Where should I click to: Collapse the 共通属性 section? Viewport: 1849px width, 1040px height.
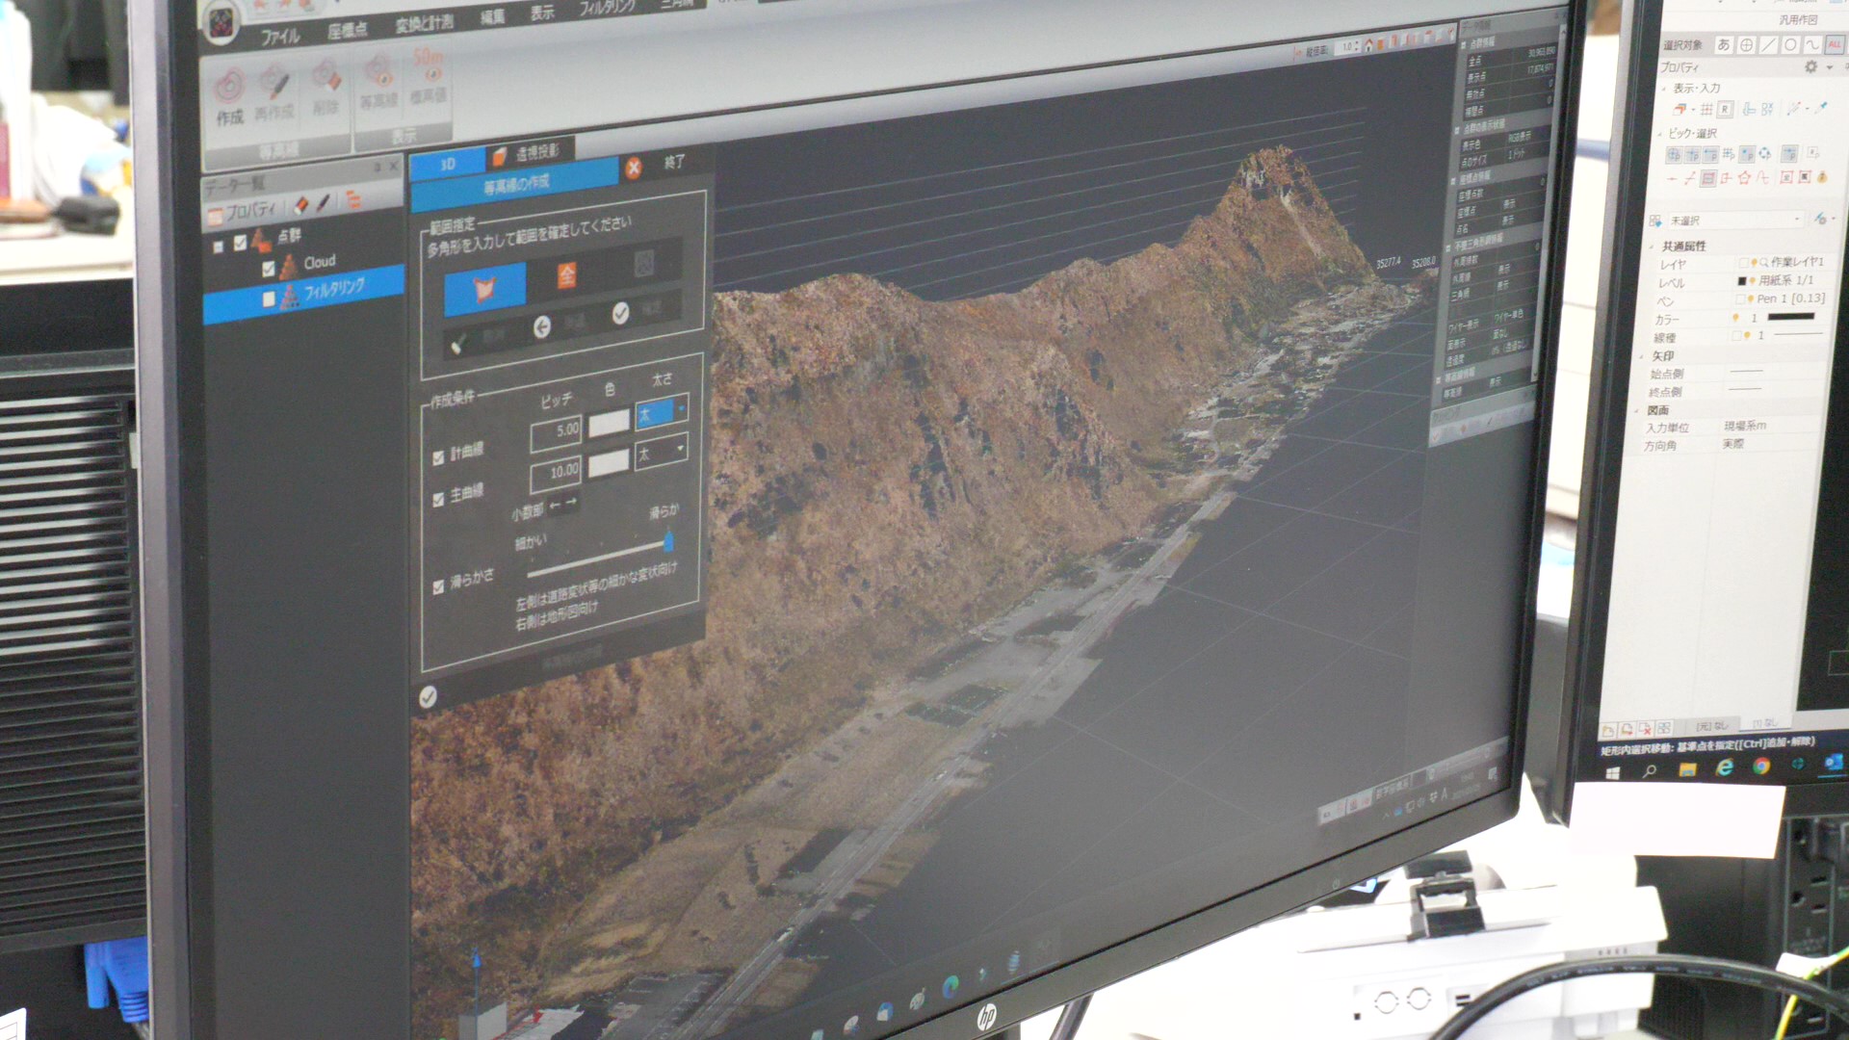[x=1653, y=247]
